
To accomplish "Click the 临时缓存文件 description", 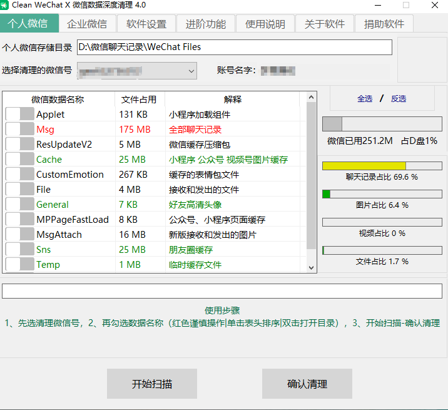I will coord(195,265).
